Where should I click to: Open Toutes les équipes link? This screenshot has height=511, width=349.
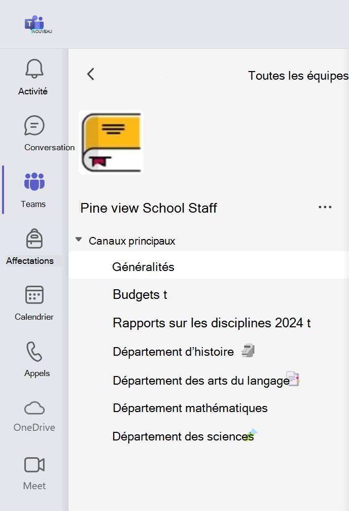point(298,76)
